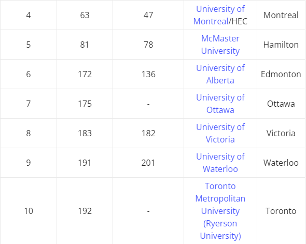
Task: Open Toronto Metropolitan University link
Action: pyautogui.click(x=220, y=211)
